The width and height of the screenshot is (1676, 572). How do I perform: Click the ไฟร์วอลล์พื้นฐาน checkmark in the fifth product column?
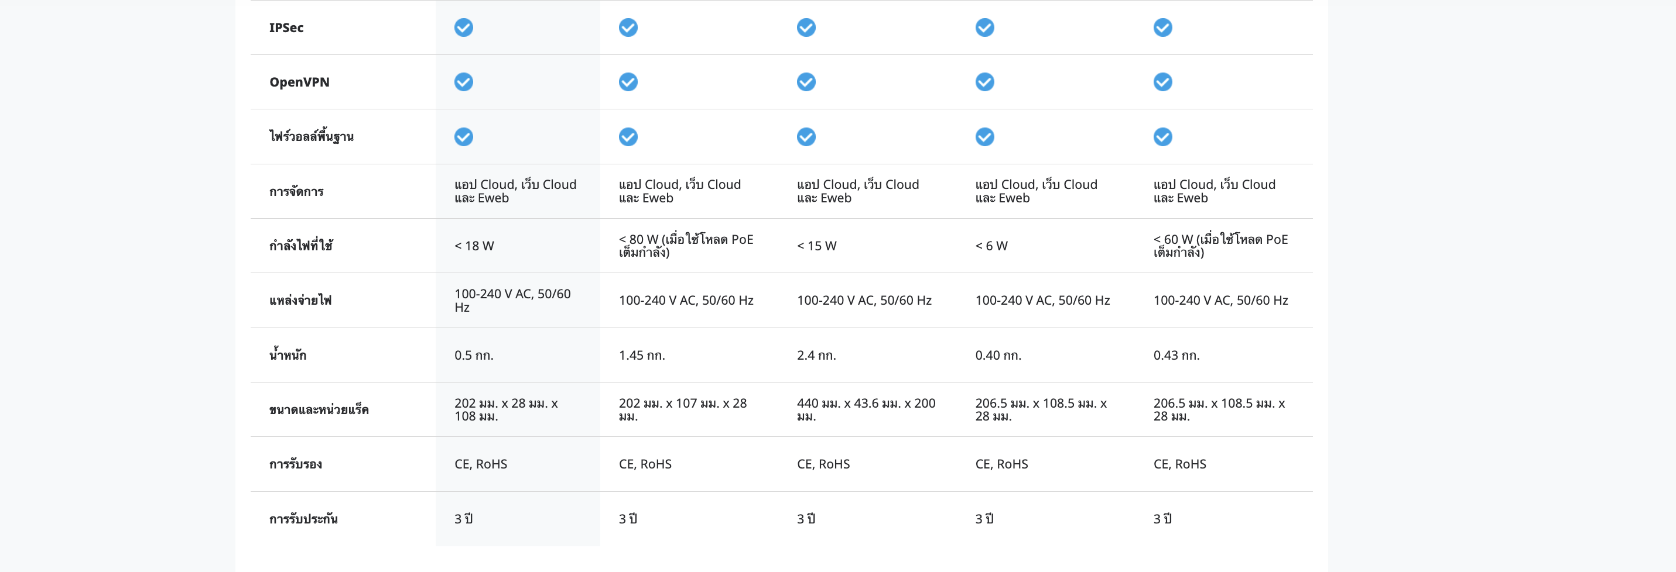click(1162, 136)
